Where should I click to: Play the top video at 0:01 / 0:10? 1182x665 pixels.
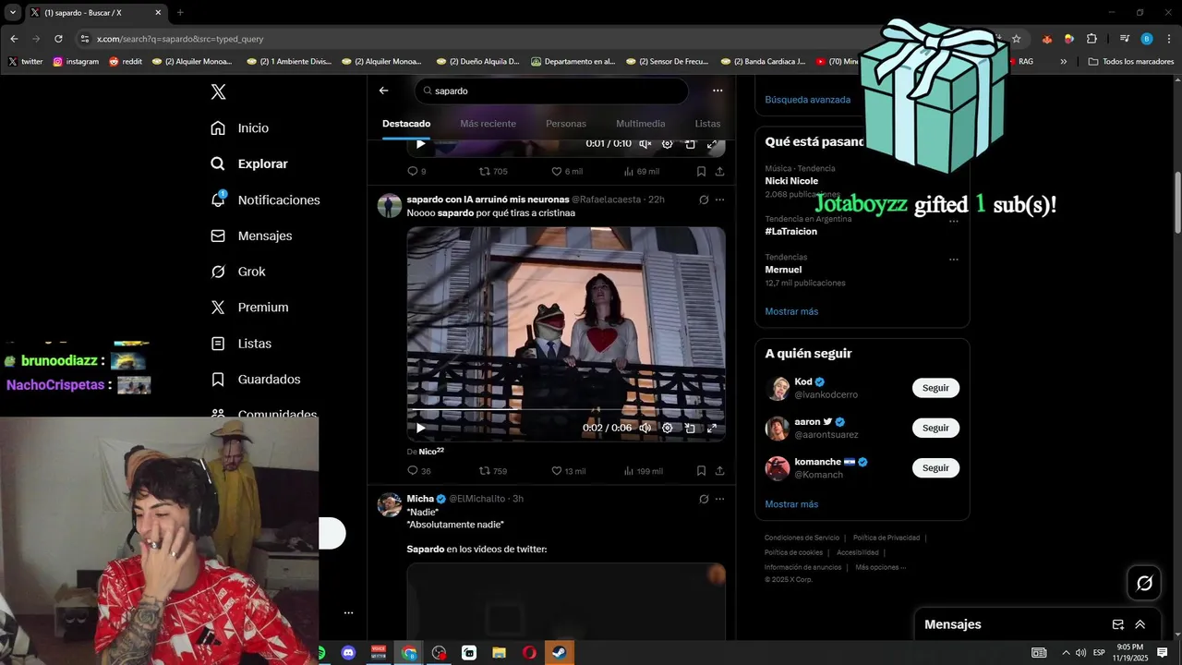421,144
